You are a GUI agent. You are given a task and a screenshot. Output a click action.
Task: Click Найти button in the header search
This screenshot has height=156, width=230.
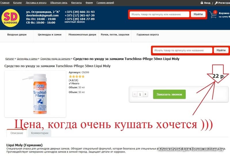click(x=198, y=14)
